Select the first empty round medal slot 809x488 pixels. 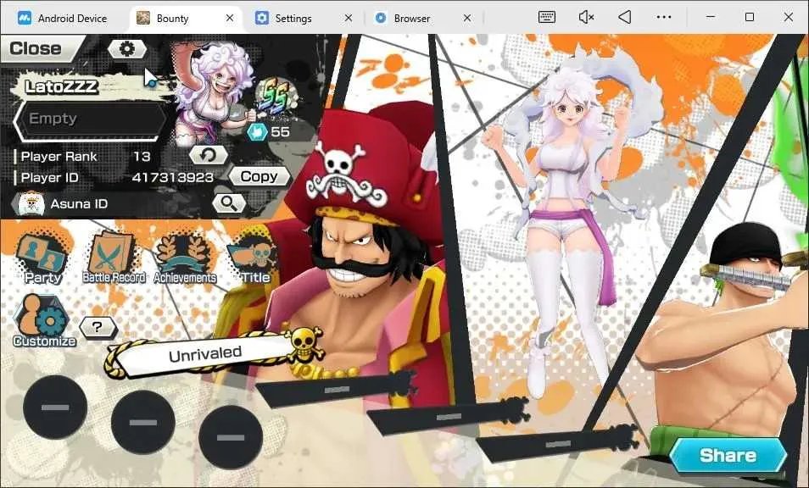(55, 408)
